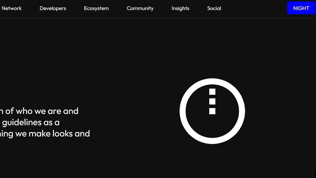Click the empty dark center below the logo squares
This screenshot has height=178, width=316.
(x=212, y=126)
